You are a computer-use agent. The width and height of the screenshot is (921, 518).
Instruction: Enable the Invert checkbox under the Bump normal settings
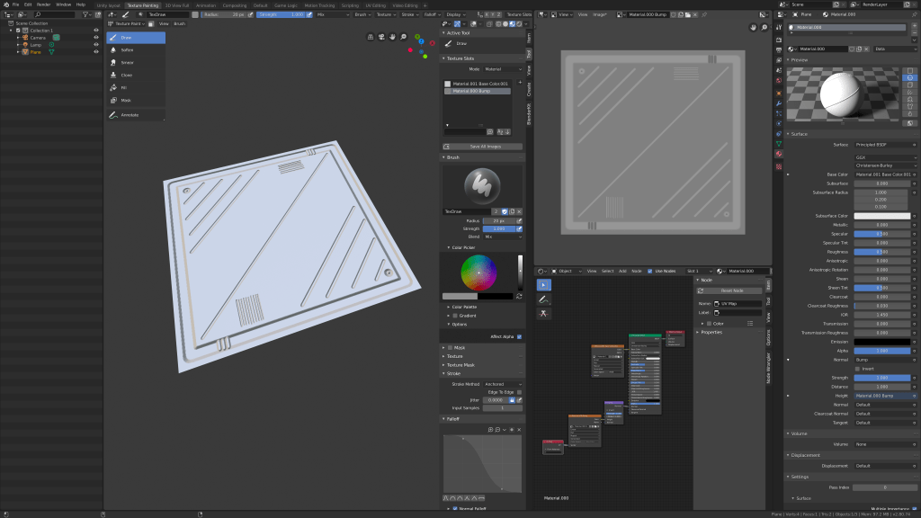(857, 369)
